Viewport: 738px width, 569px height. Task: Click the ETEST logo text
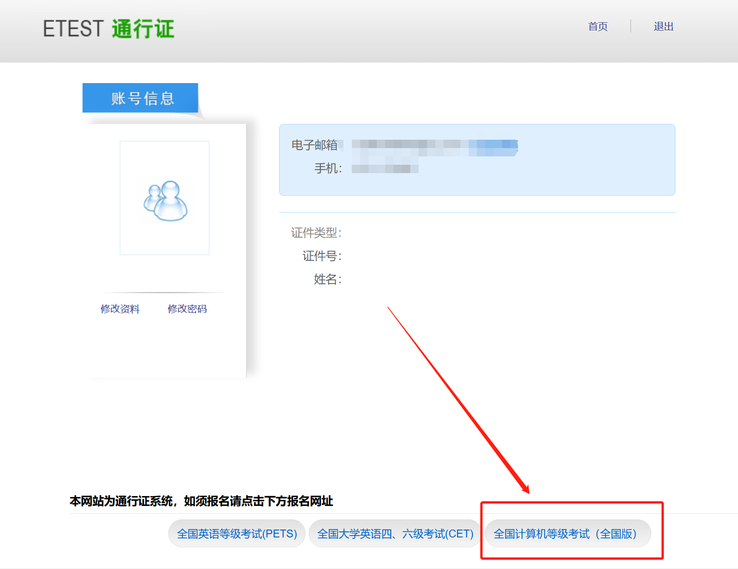pos(73,29)
